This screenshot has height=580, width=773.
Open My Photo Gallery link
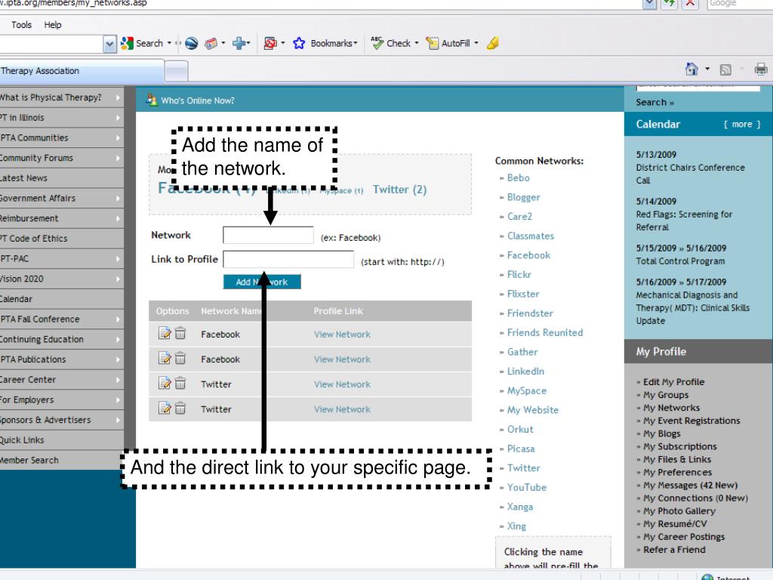click(679, 511)
